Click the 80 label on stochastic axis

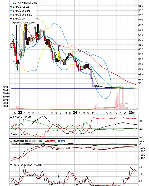141,167
